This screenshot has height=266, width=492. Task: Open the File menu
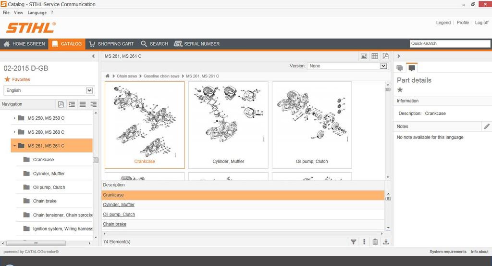coord(6,13)
